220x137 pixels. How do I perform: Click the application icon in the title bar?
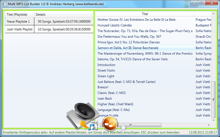point(4,4)
